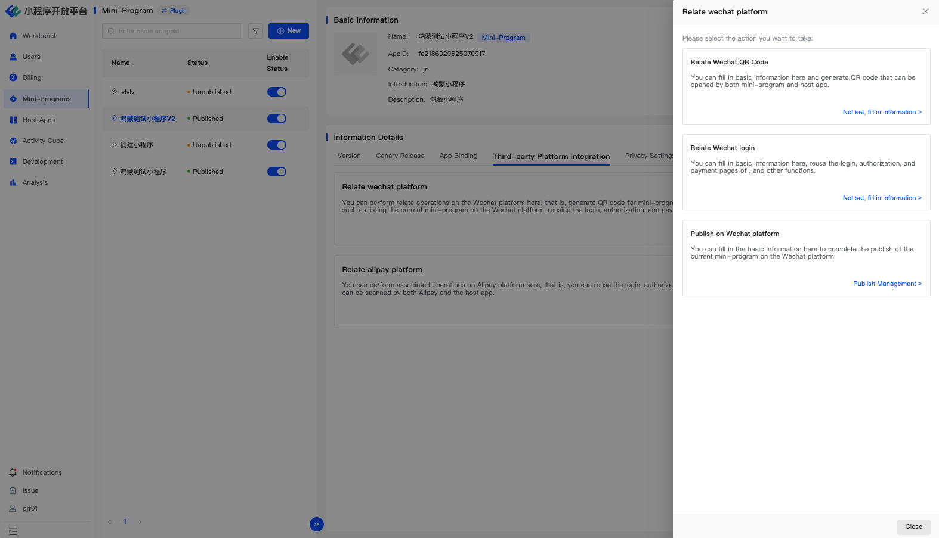939x538 pixels.
Task: Go to next page arrow in pagination
Action: pyautogui.click(x=140, y=522)
